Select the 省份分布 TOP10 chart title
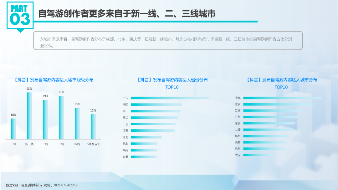 coord(172,83)
